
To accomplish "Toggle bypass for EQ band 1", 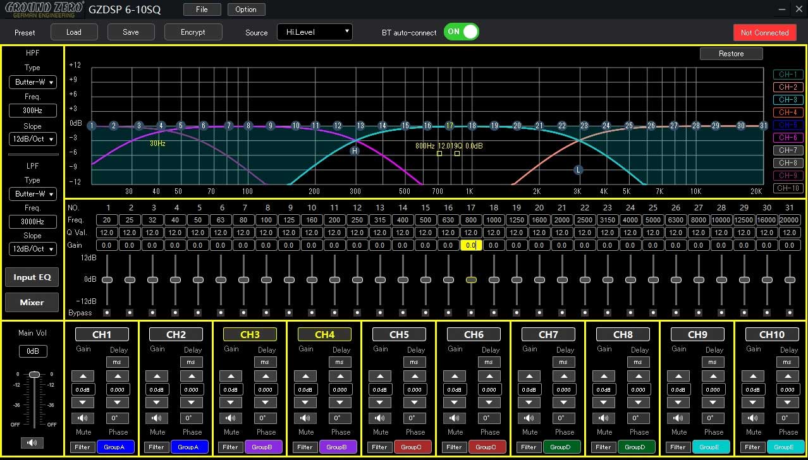I will (107, 313).
